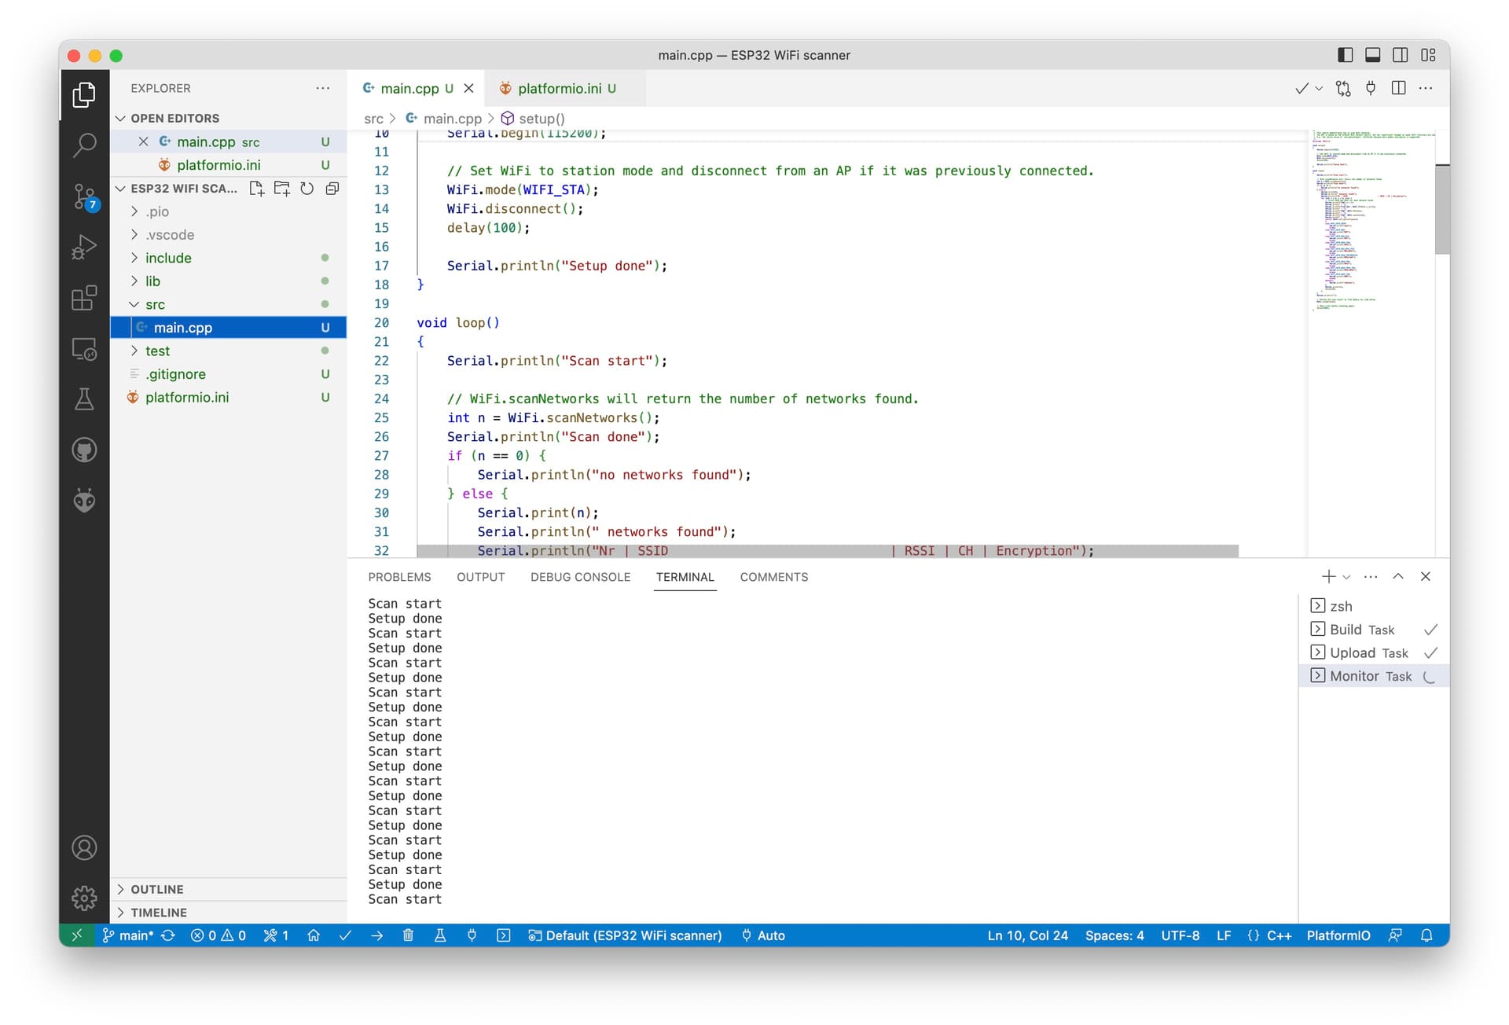
Task: Open PlatformIO new terminal icon in status bar
Action: click(x=504, y=935)
